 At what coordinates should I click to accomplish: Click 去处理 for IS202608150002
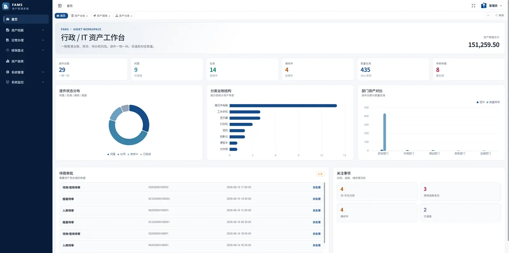317,187
